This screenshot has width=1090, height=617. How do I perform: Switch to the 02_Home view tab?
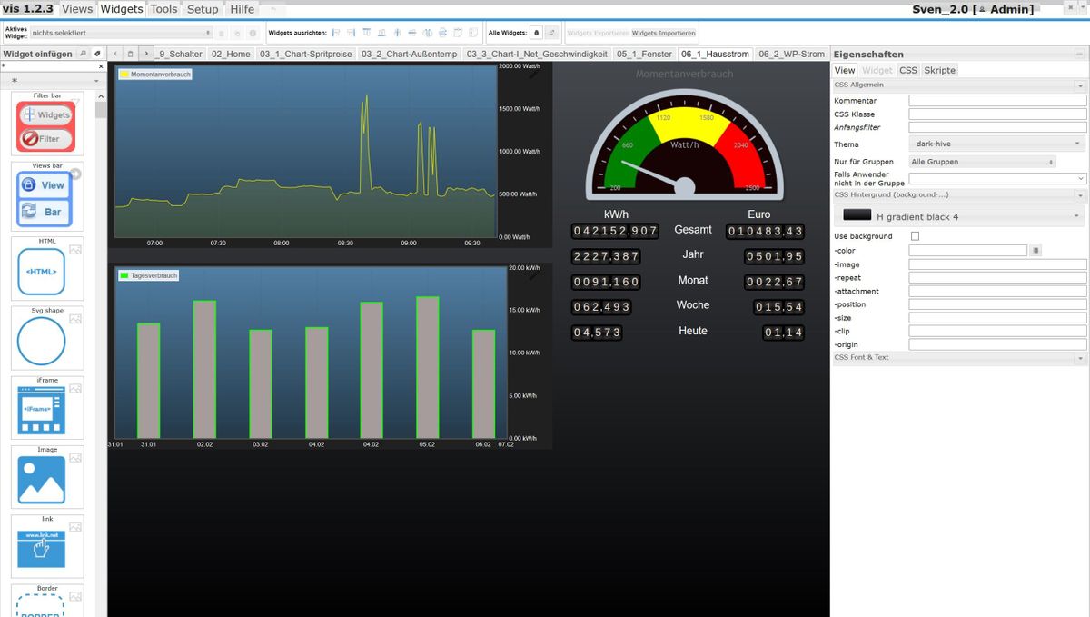click(x=231, y=54)
